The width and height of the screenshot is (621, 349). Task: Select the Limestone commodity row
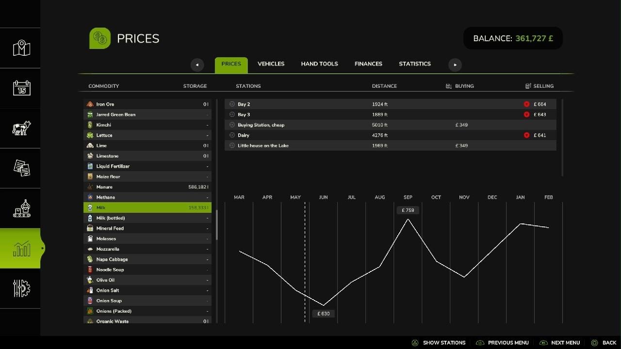(x=147, y=156)
